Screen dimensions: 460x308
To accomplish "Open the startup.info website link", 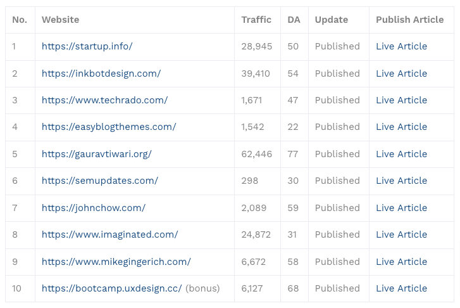I will coord(87,46).
